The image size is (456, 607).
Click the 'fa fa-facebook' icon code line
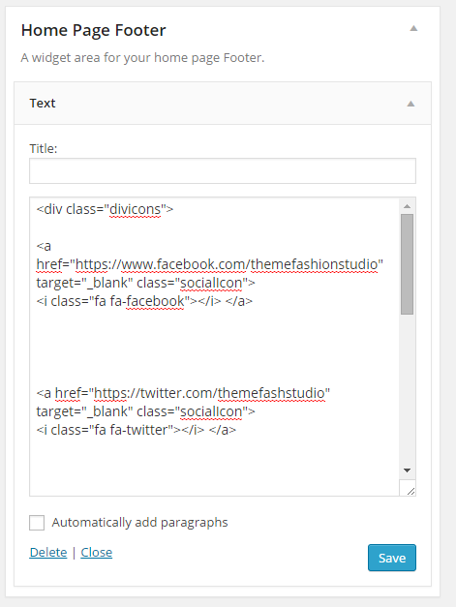tap(144, 301)
